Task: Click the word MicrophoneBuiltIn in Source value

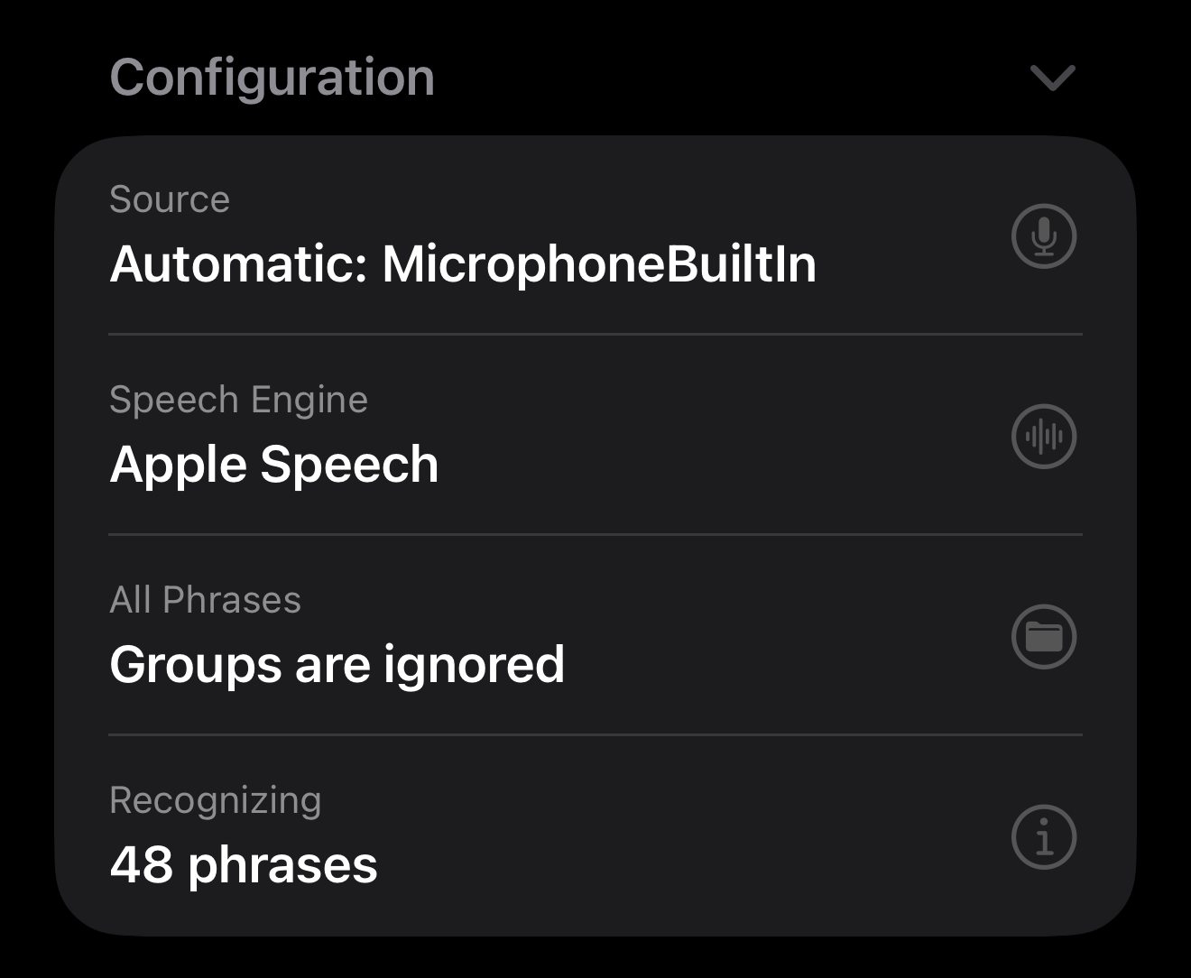Action: [x=598, y=264]
